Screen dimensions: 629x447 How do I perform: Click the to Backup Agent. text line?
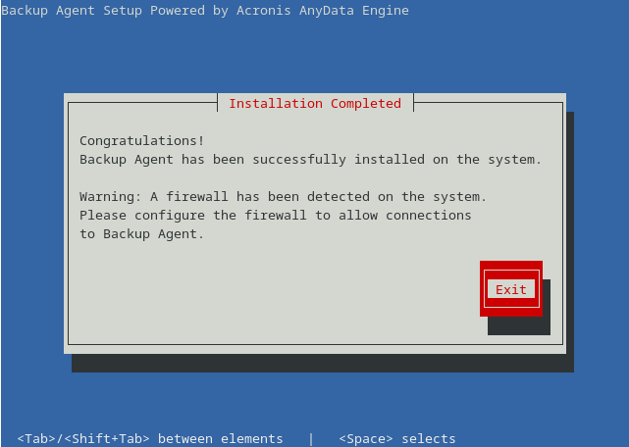click(x=141, y=234)
